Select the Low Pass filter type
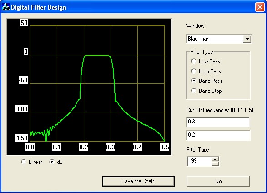Image resolution: width=267 pixels, height=193 pixels. click(194, 61)
